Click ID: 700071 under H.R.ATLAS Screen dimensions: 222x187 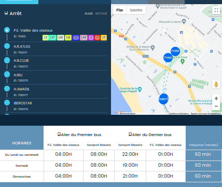pos(20,52)
